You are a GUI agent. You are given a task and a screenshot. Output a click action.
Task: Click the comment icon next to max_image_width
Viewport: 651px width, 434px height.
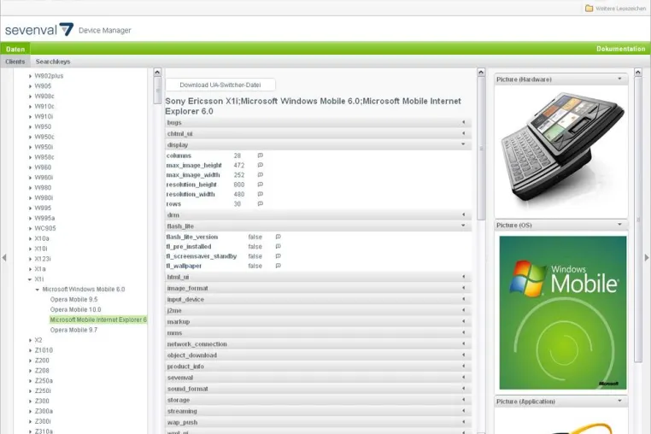[261, 175]
